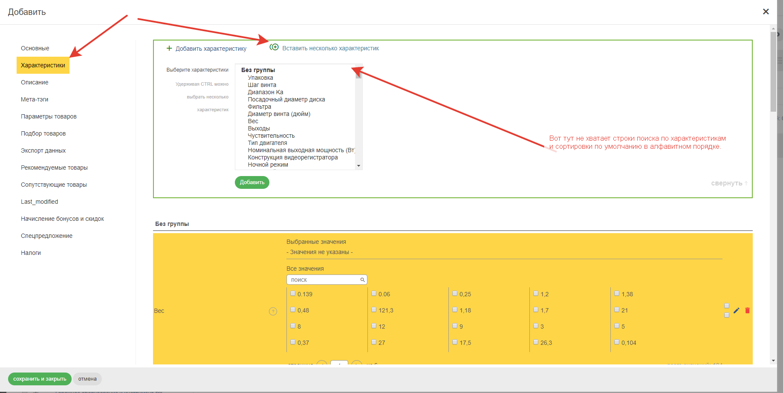Click the circled plus icon for inserting several characteristics

coord(274,47)
